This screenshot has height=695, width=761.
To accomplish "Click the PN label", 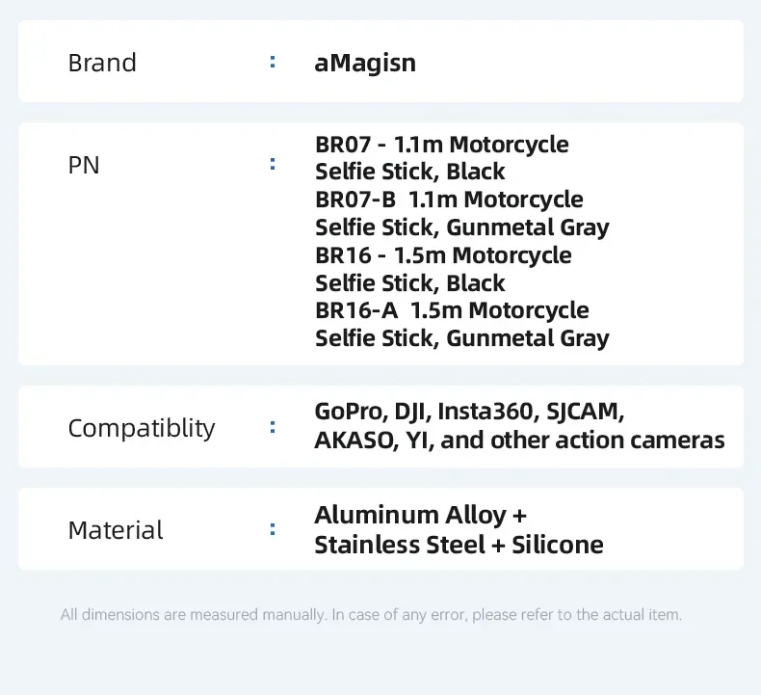I will pos(84,165).
